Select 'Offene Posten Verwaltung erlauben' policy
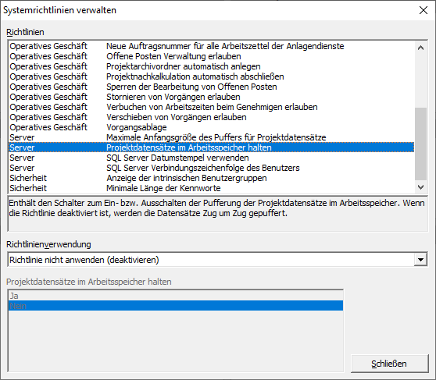 click(x=211, y=56)
